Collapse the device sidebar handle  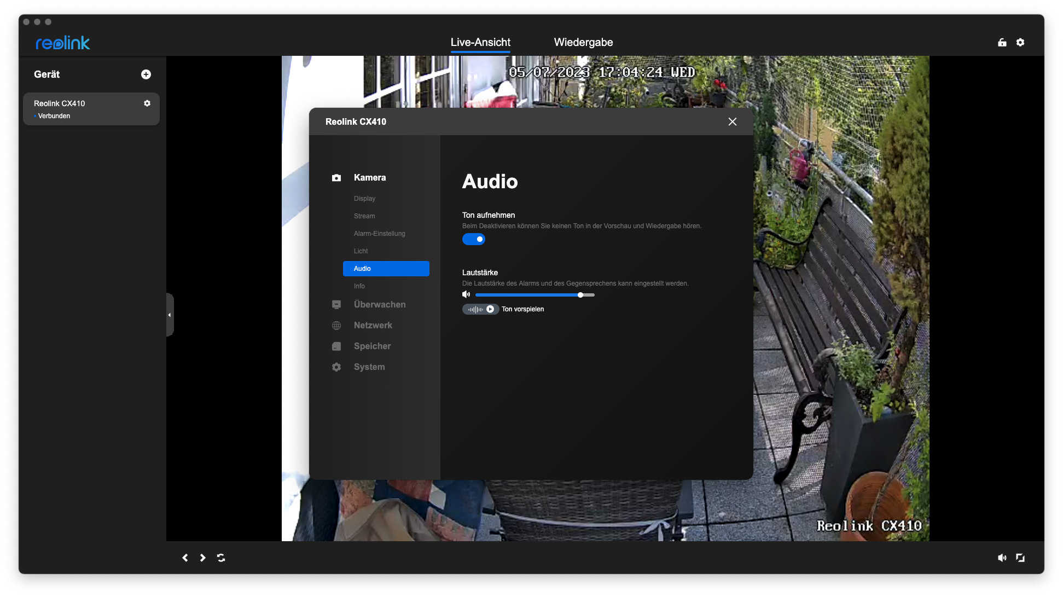tap(170, 315)
